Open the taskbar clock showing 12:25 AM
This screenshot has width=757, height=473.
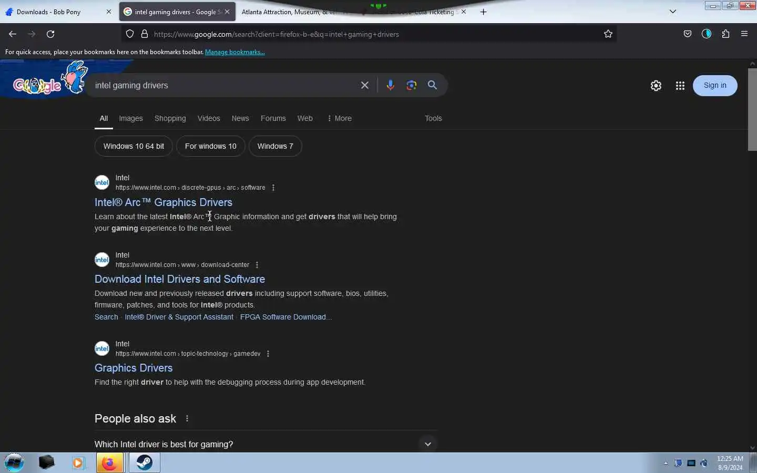point(730,463)
